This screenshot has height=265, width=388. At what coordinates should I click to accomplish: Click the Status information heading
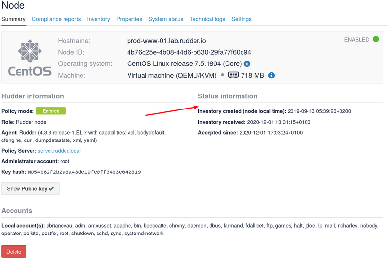[x=227, y=96]
